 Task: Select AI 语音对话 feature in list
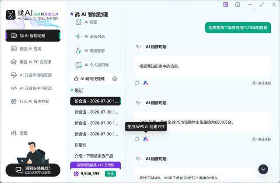[90, 37]
